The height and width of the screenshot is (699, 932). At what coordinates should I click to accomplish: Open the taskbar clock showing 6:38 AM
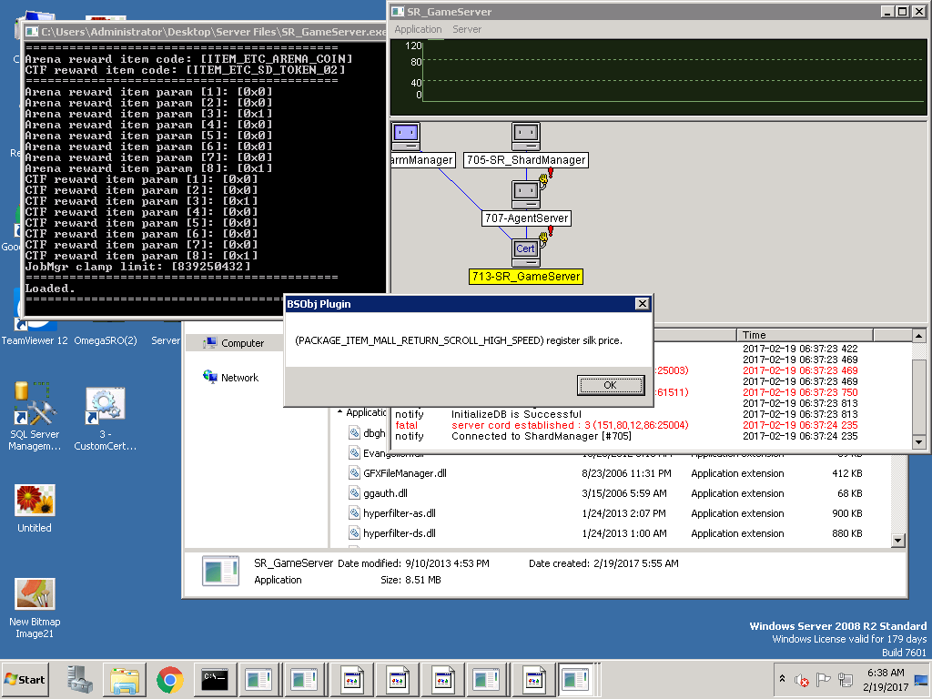pyautogui.click(x=886, y=679)
